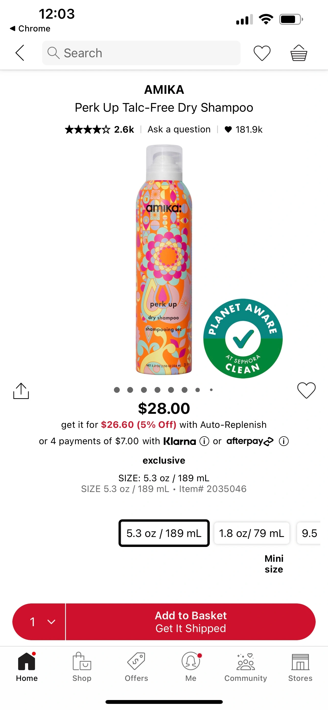Open Afterpay info icon
Screen dimensions: 328x710
tap(284, 441)
